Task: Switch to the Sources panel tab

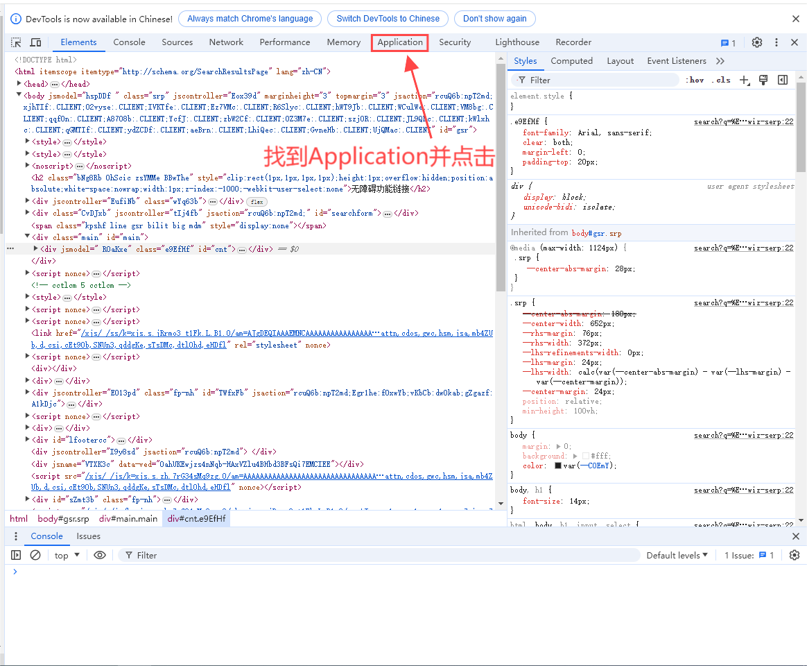Action: tap(177, 42)
